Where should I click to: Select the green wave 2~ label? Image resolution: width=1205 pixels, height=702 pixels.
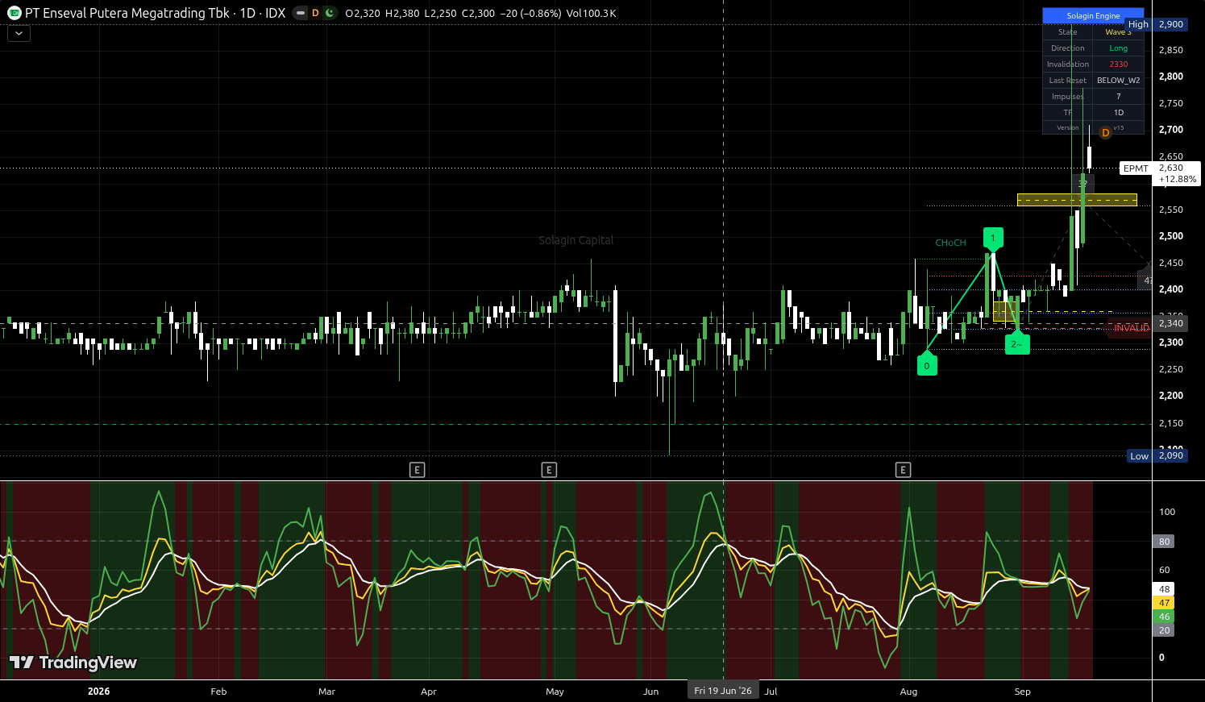[1017, 343]
